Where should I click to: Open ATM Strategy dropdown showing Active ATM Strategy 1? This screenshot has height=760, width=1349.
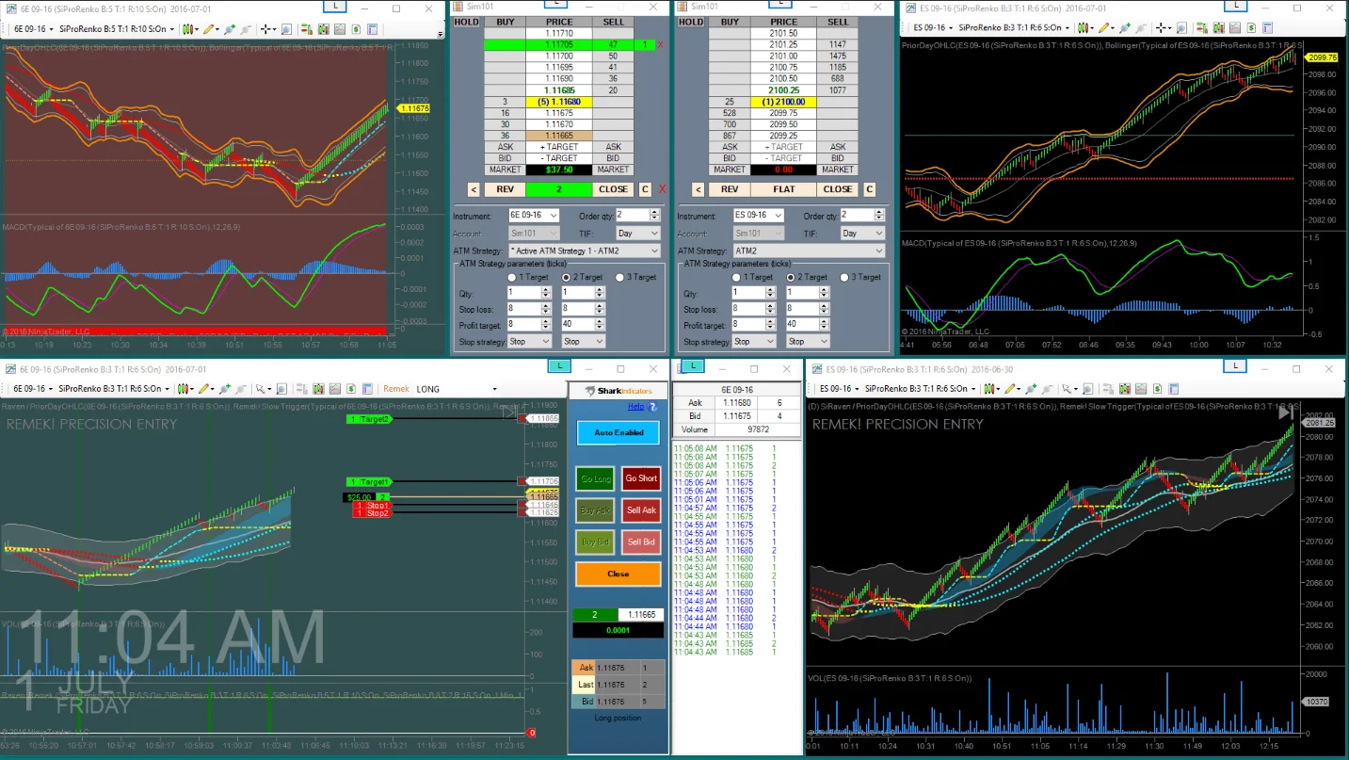pyautogui.click(x=585, y=251)
